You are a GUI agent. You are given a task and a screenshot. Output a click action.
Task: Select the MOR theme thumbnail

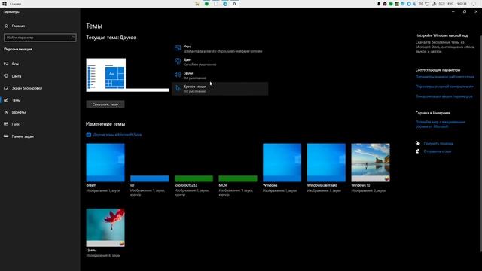click(238, 163)
